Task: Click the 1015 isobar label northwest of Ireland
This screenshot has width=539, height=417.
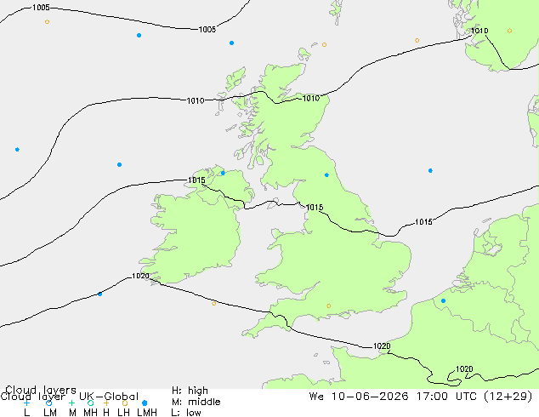Action: pos(196,180)
